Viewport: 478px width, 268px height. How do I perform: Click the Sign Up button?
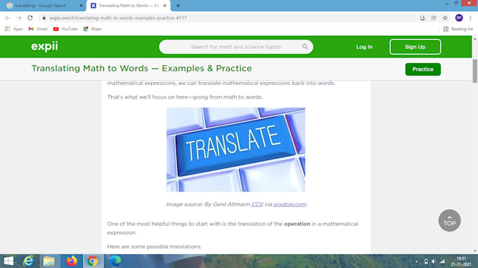click(415, 47)
